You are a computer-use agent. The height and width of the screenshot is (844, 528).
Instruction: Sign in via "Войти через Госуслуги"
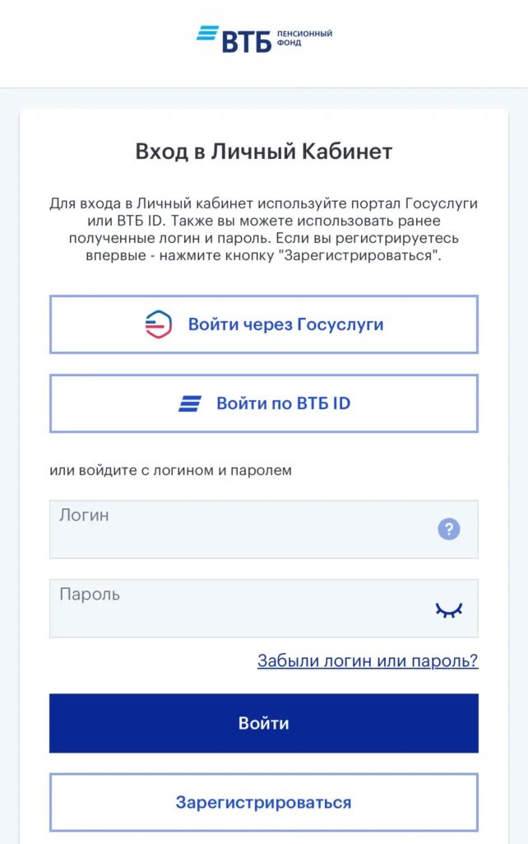click(x=264, y=324)
